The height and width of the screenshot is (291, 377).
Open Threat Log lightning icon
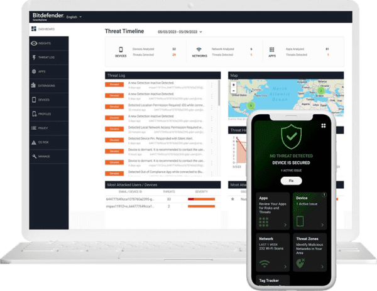pyautogui.click(x=34, y=57)
